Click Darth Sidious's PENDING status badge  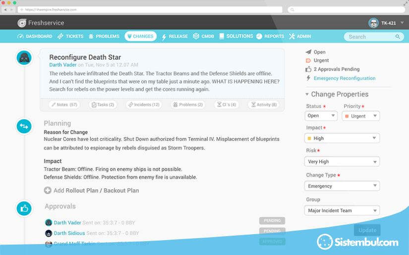coord(272,231)
